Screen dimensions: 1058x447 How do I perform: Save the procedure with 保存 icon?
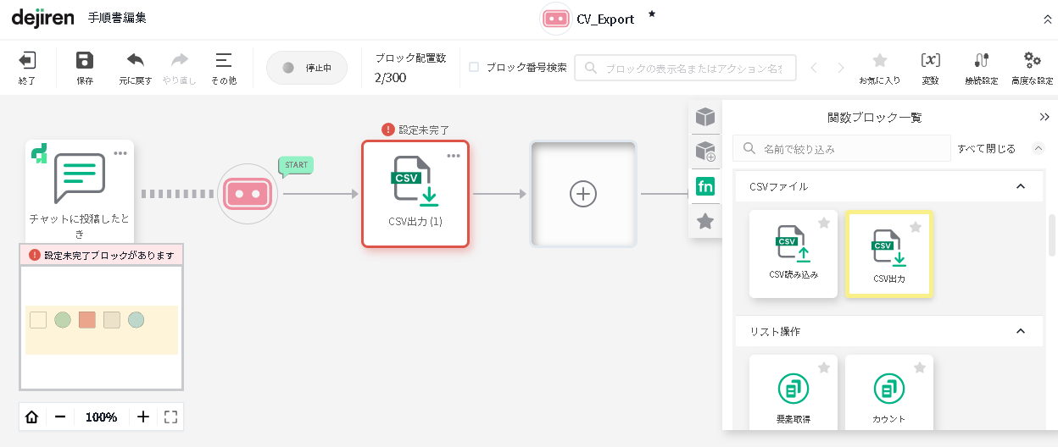[x=85, y=61]
